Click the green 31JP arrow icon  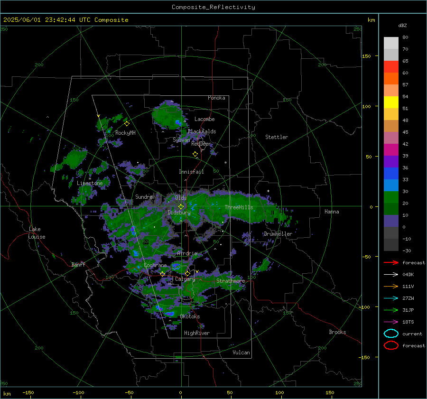coord(391,310)
